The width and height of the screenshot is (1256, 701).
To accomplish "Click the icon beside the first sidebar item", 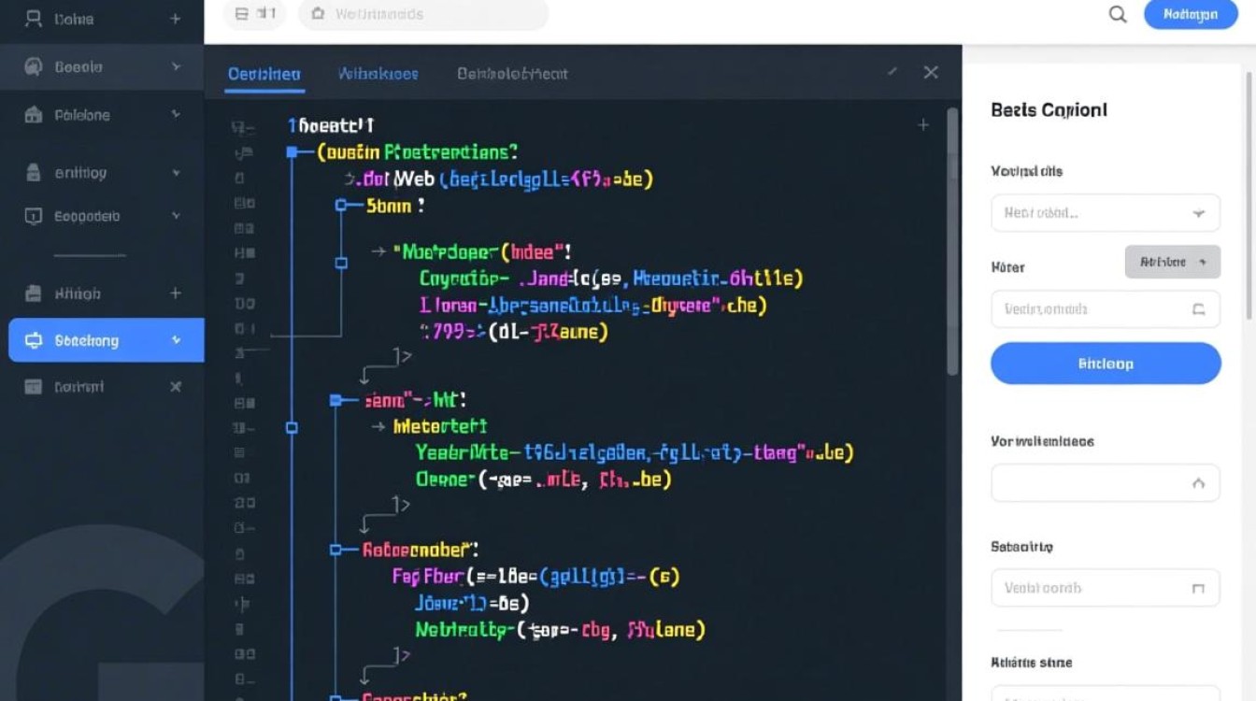I will (x=34, y=19).
